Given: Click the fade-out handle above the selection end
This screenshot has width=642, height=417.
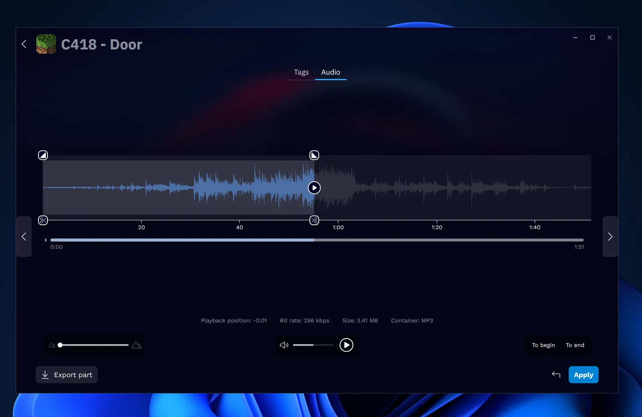Looking at the screenshot, I should click(x=314, y=155).
